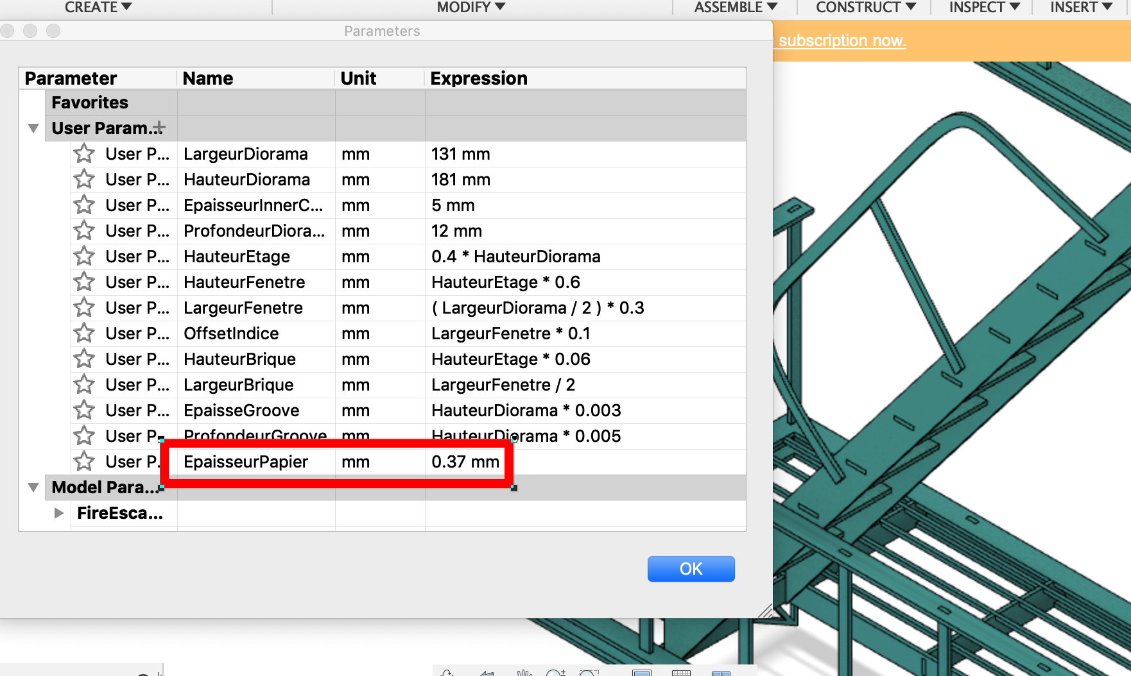
Task: Click the star icon beside OffsetIndice
Action: [84, 334]
